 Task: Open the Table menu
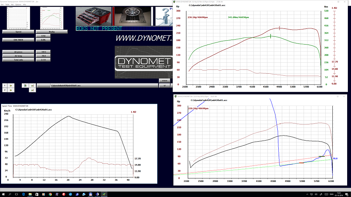pos(7,5)
